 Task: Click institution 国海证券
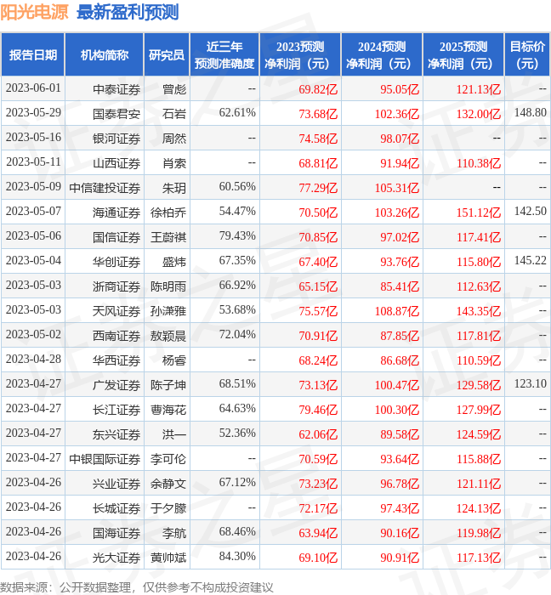pyautogui.click(x=116, y=534)
